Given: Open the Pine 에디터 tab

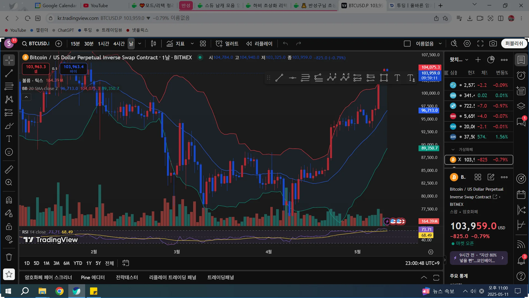Looking at the screenshot, I should [x=93, y=277].
